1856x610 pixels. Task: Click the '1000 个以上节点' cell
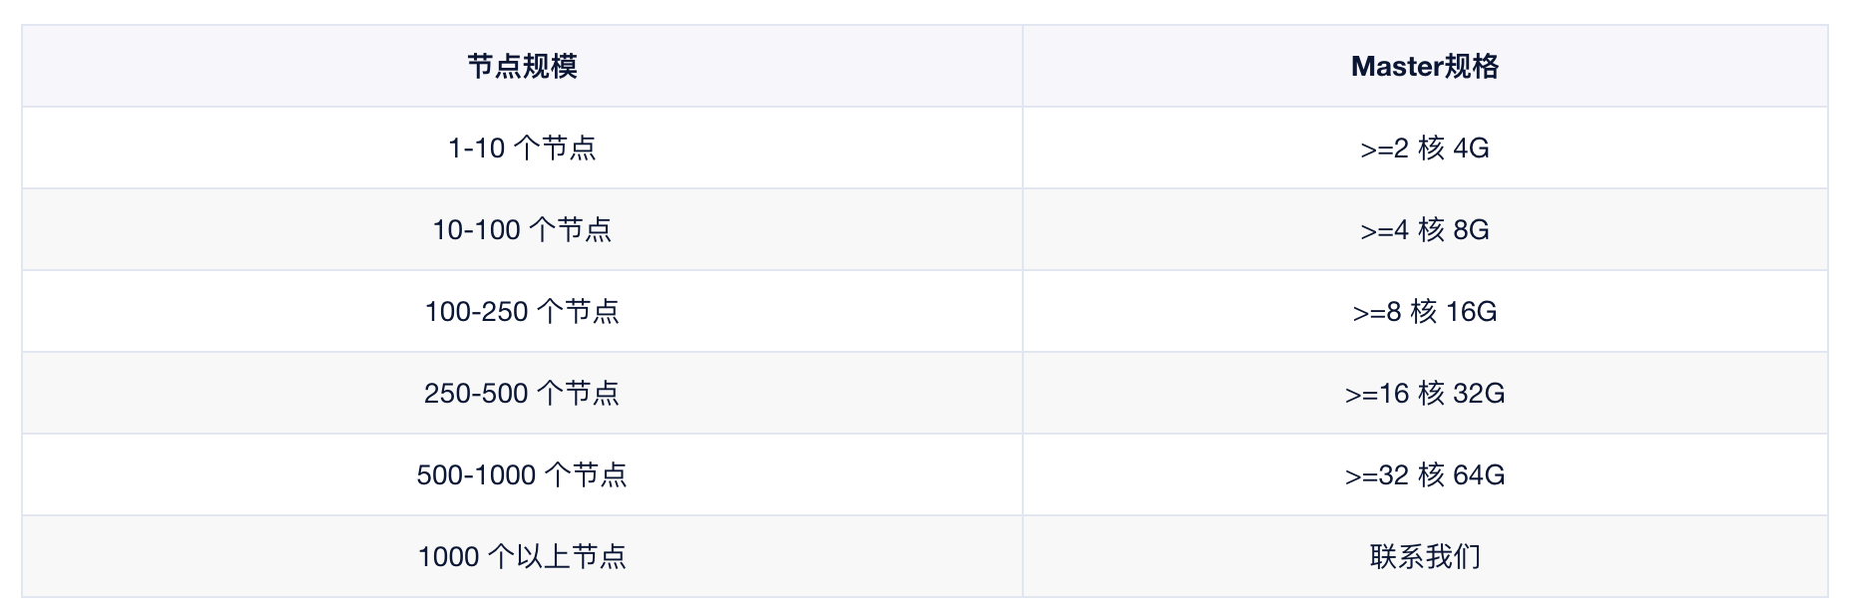(522, 556)
